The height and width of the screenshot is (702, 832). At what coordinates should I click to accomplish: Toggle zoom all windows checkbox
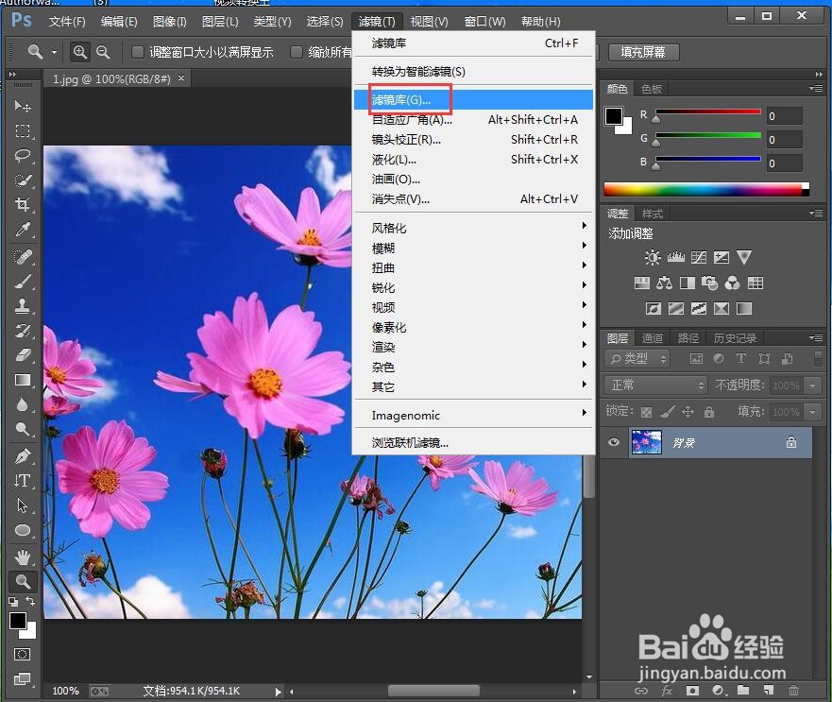click(x=297, y=52)
